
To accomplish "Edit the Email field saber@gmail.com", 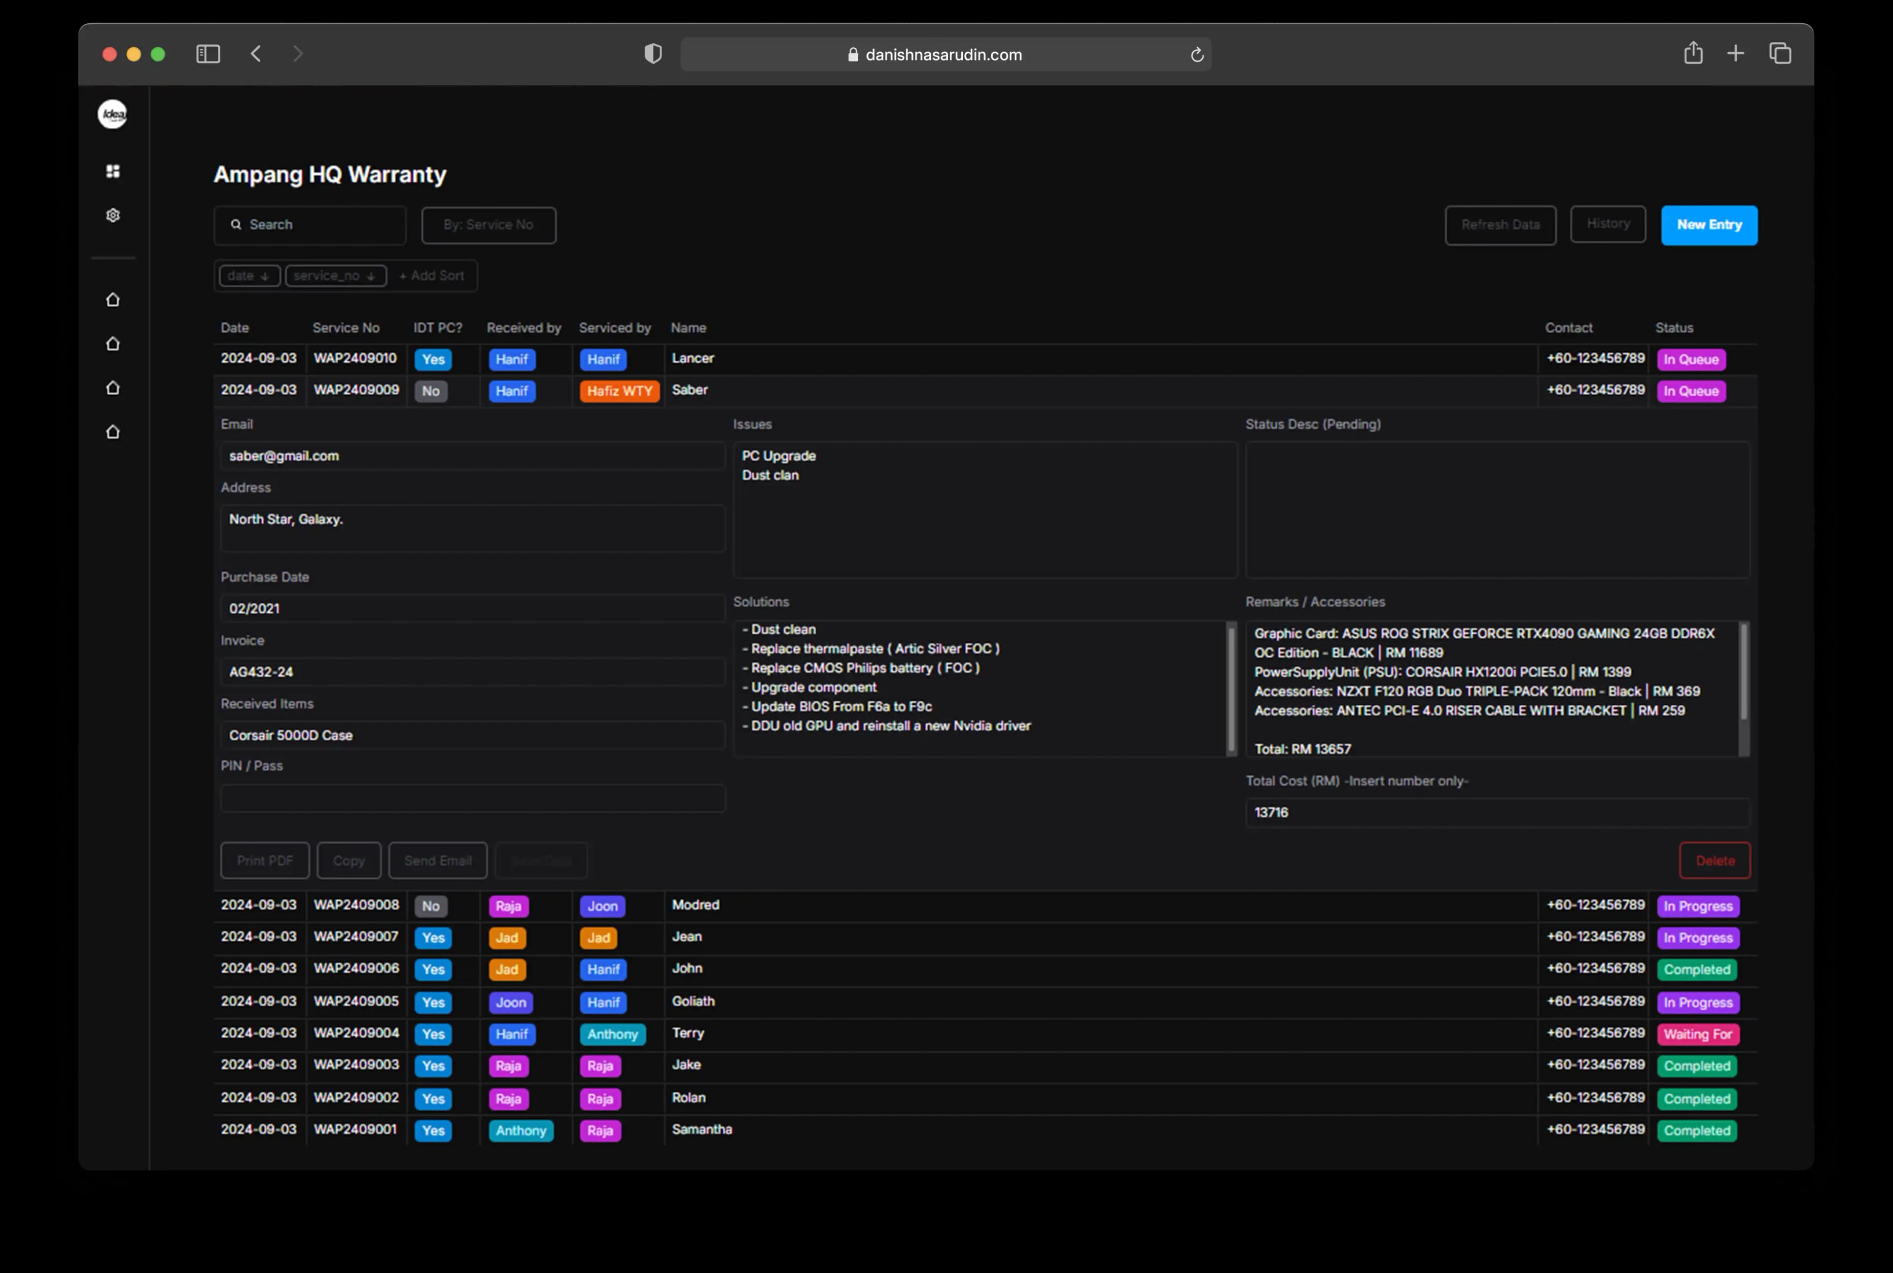I will click(473, 455).
